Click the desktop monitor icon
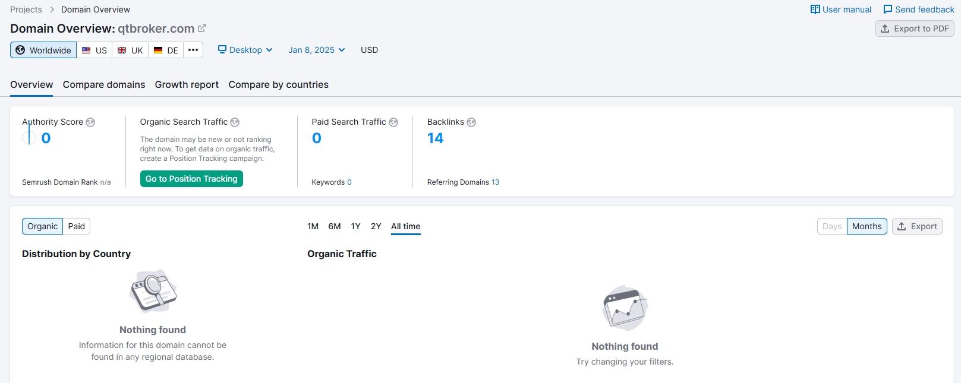The width and height of the screenshot is (961, 383). (x=222, y=50)
